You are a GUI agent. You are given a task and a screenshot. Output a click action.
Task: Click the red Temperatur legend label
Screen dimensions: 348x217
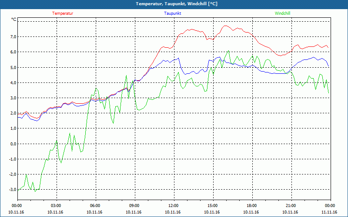point(63,13)
